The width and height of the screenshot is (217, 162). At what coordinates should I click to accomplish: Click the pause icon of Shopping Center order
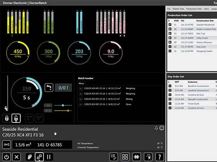[170, 51]
